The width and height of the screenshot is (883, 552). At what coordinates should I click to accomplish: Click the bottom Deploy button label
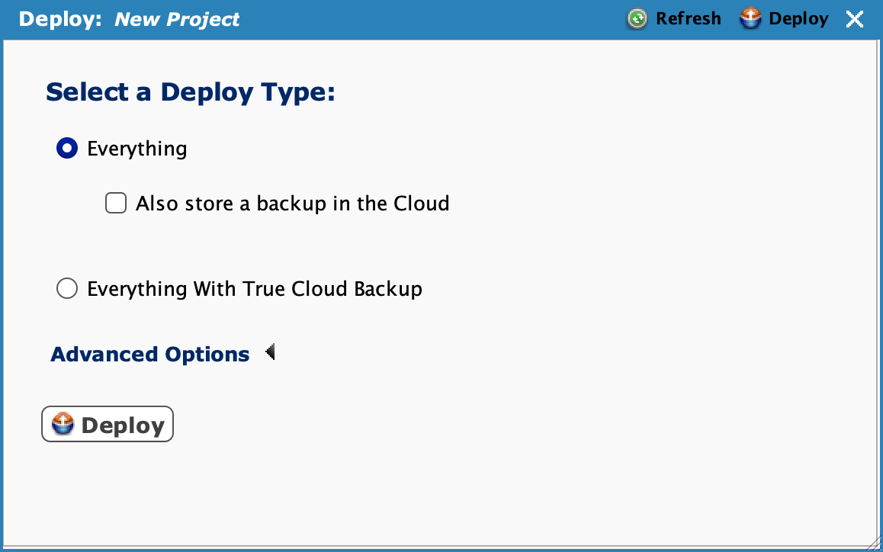point(123,425)
